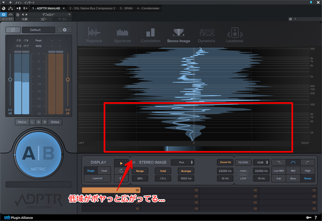Open the host routing icon
The width and height of the screenshot is (322, 221).
tap(10, 9)
